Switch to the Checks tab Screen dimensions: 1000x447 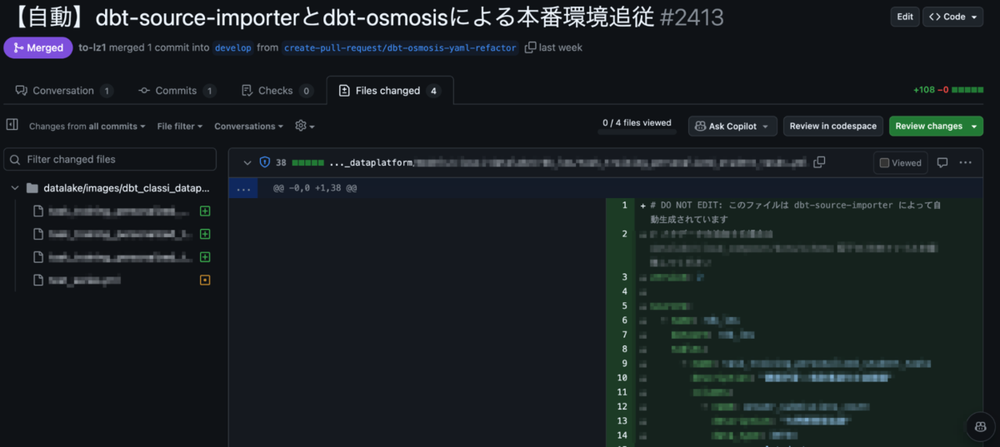(277, 91)
